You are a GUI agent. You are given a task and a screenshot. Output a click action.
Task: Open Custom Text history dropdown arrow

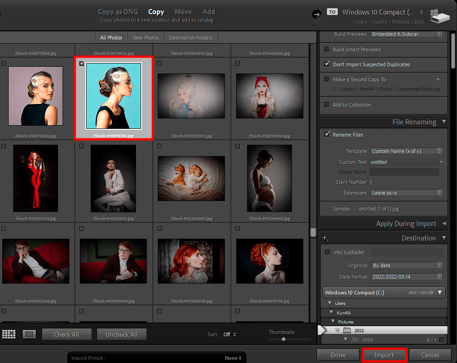tap(441, 162)
